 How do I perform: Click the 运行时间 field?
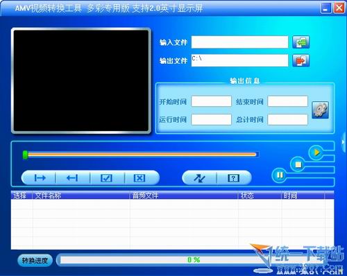coord(212,119)
